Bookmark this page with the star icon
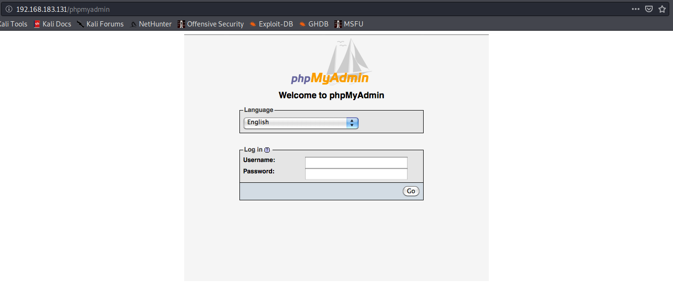This screenshot has width=673, height=291. coord(662,9)
